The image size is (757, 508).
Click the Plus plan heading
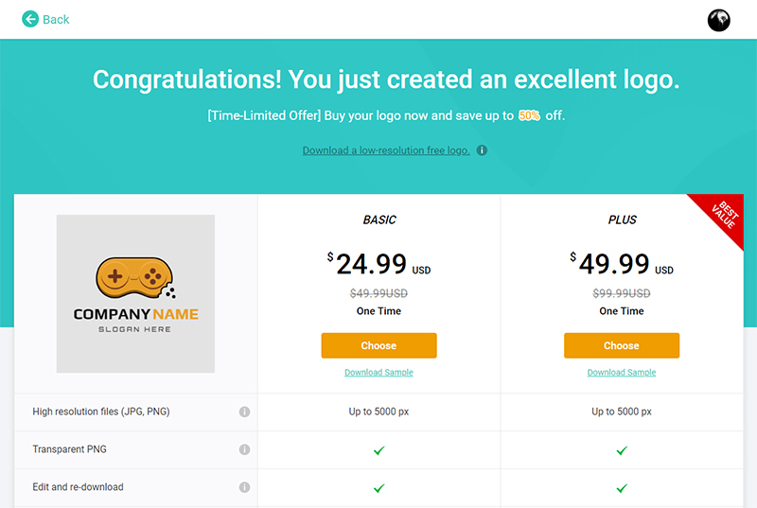[622, 219]
